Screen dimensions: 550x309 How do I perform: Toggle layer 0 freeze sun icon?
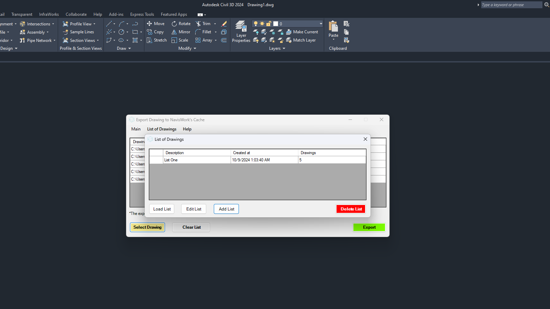pyautogui.click(x=262, y=24)
